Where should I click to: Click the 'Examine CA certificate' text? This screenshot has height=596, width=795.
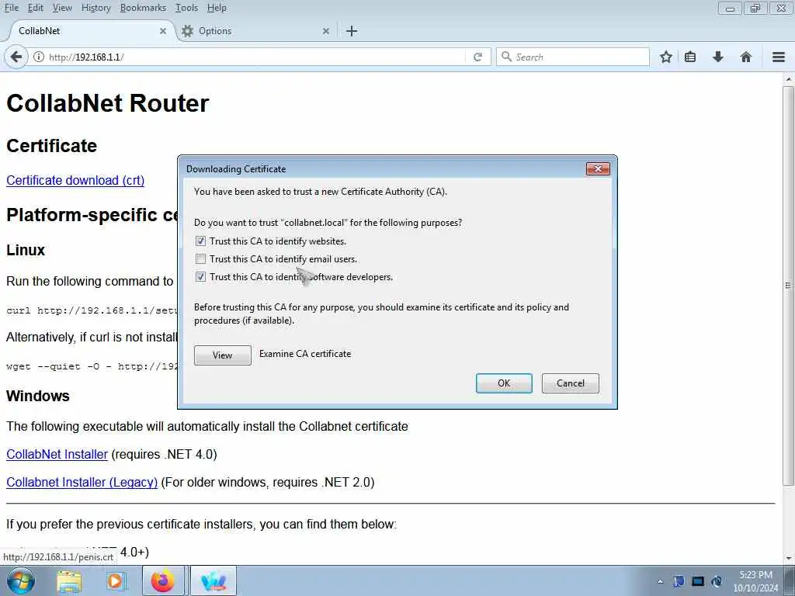tap(304, 354)
